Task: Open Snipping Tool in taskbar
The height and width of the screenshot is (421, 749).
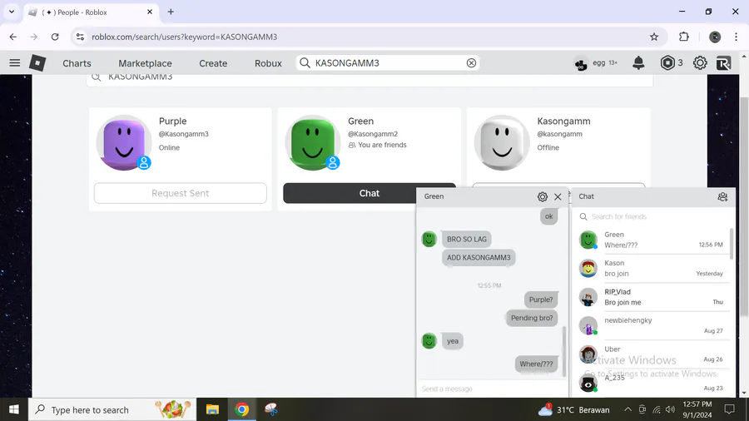Action: tap(270, 409)
